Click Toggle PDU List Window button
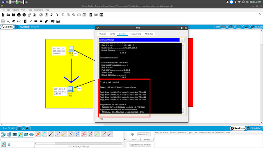This screenshot has width=263, height=148. coord(141,145)
